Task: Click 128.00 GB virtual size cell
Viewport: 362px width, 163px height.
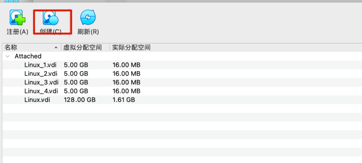Action: tap(80, 100)
